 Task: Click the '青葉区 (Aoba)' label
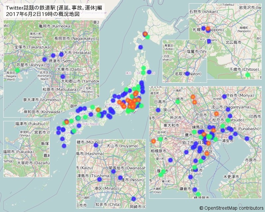pyautogui.click(x=169, y=47)
